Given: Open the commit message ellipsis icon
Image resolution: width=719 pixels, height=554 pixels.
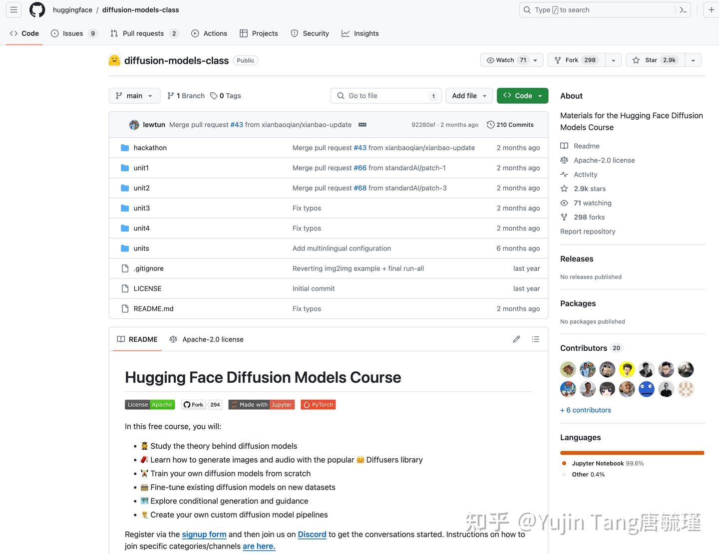Looking at the screenshot, I should point(362,125).
